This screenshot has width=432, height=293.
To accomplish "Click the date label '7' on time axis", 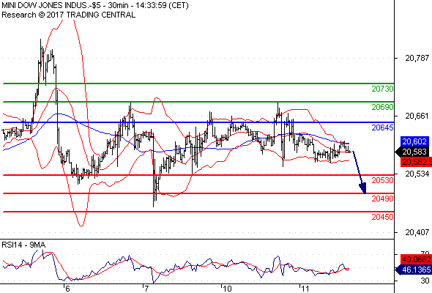I will tap(146, 289).
